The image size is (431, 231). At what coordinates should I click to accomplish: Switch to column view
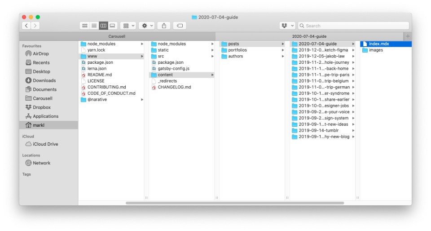(x=103, y=26)
